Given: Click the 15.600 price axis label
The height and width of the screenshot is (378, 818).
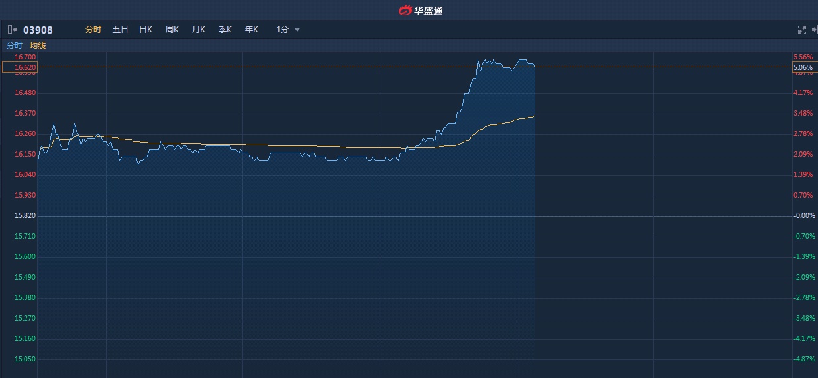Looking at the screenshot, I should (x=25, y=257).
